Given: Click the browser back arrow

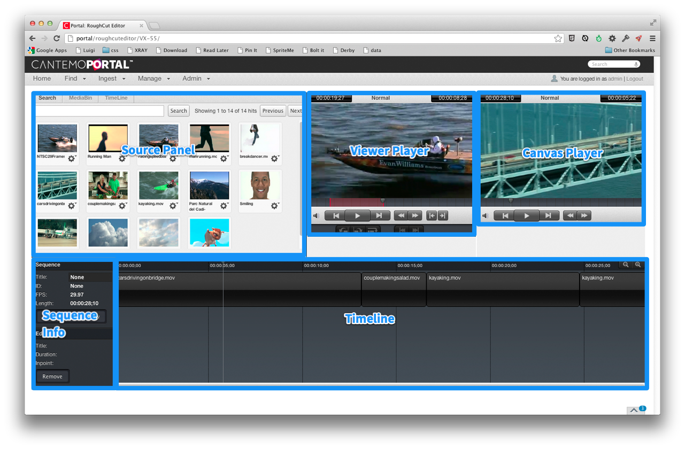Looking at the screenshot, I should (x=33, y=38).
